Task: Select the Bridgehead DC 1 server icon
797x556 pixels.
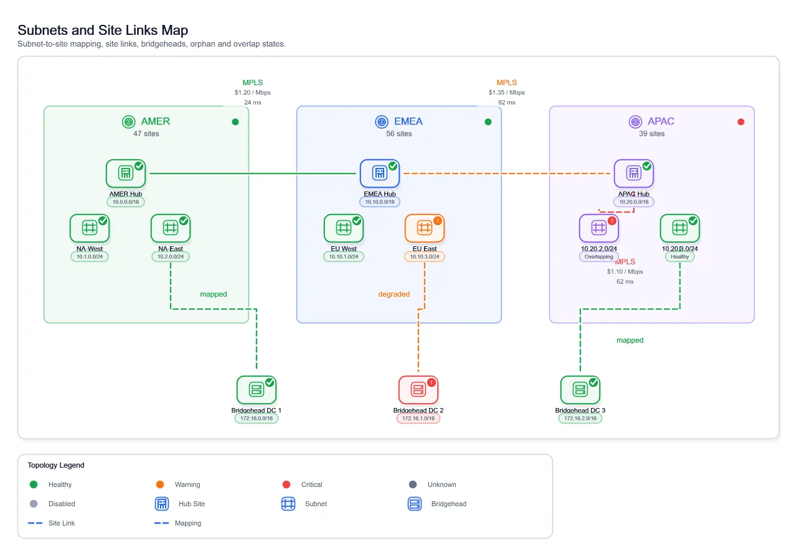Action: point(257,390)
